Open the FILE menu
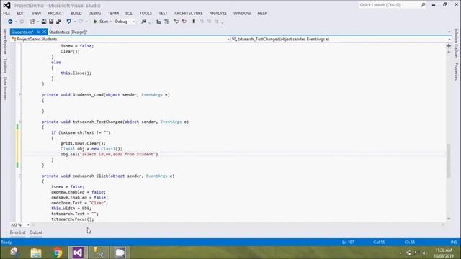461x259 pixels. 6,14
